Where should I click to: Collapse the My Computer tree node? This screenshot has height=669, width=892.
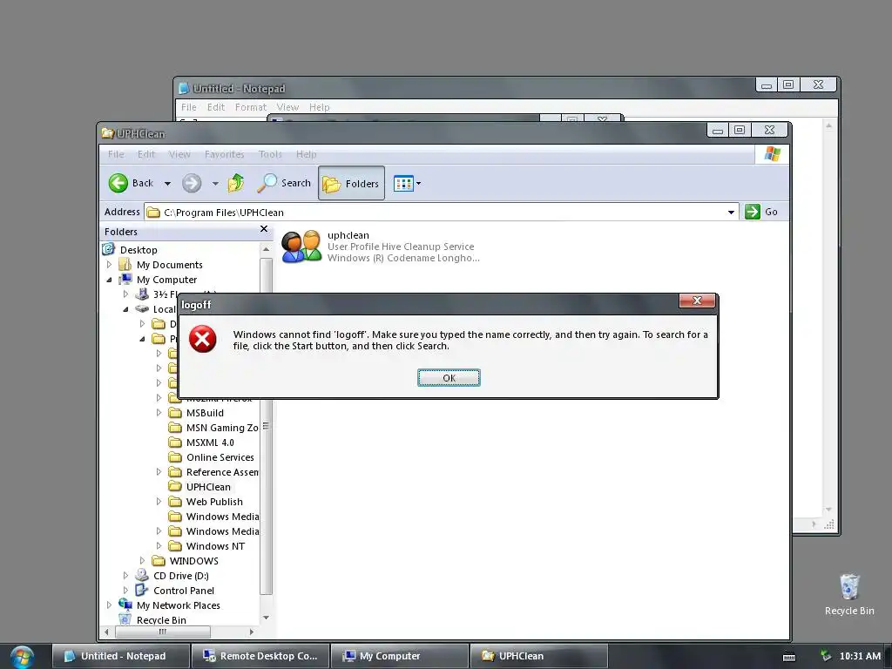tap(109, 280)
